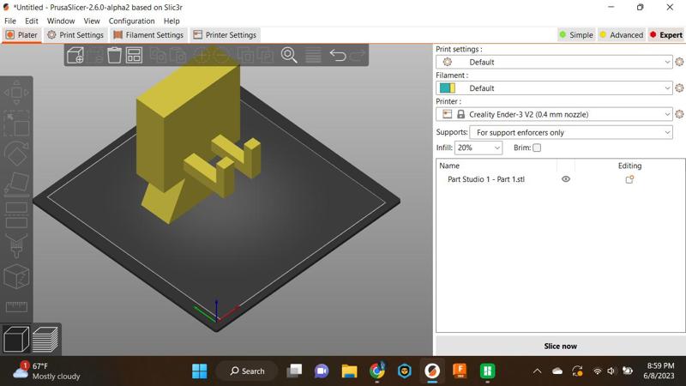
Task: Show hidden system tray icons
Action: 537,371
